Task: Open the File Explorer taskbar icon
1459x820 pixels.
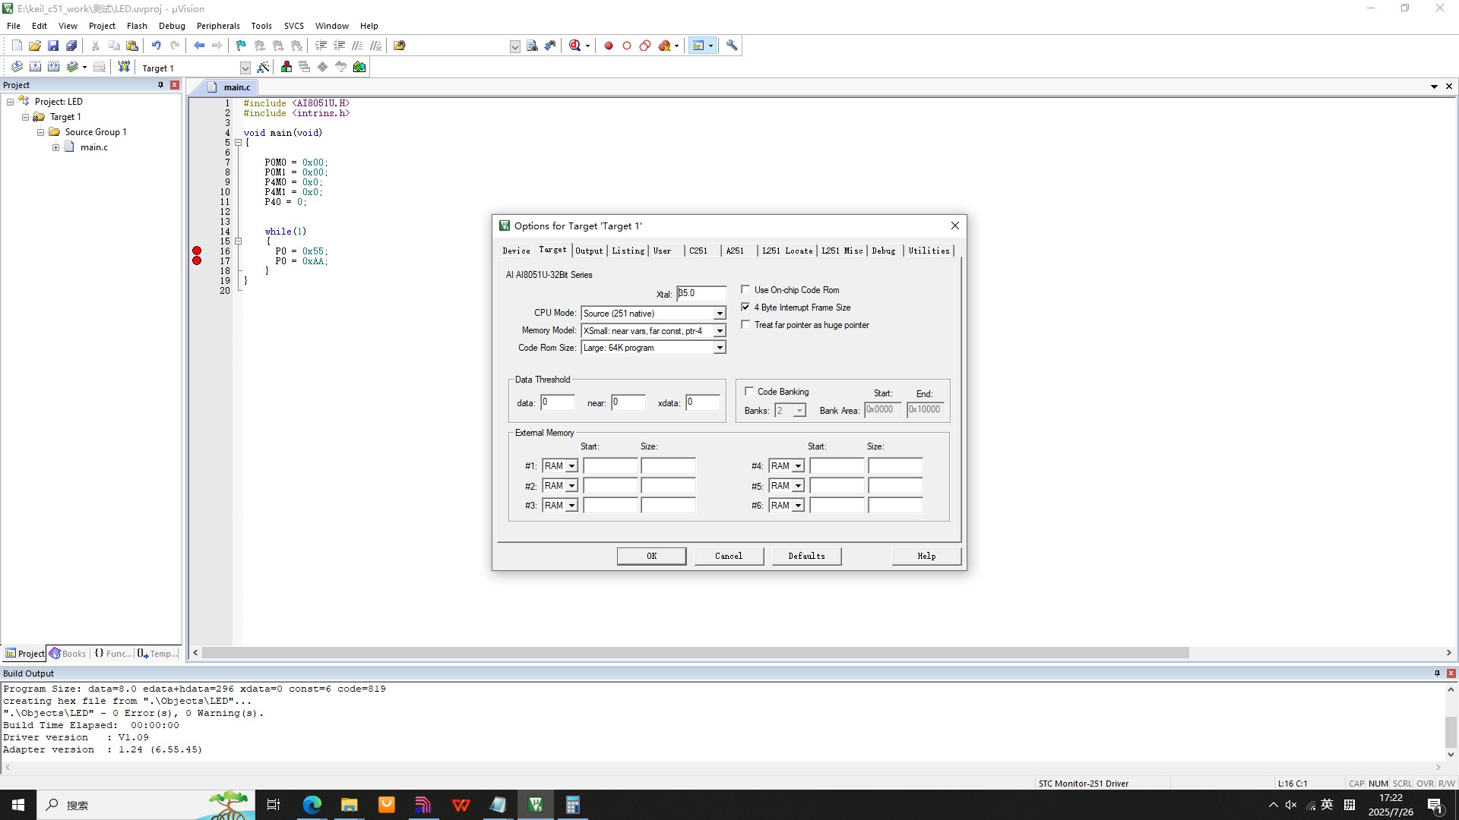Action: point(349,805)
